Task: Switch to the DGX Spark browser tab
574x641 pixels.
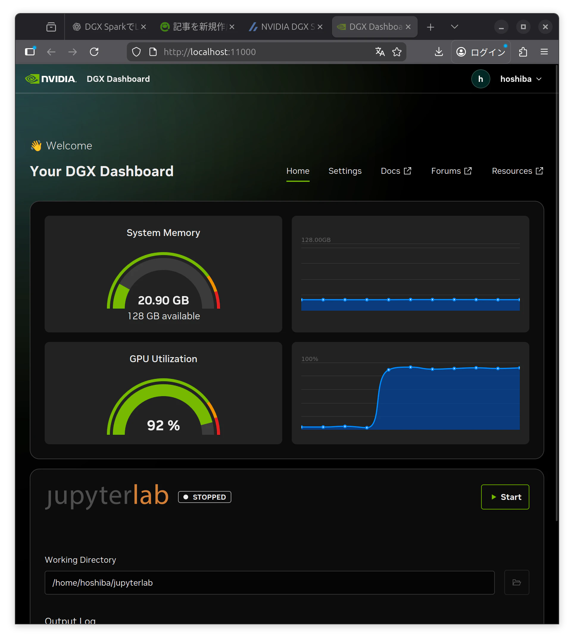Action: click(109, 27)
